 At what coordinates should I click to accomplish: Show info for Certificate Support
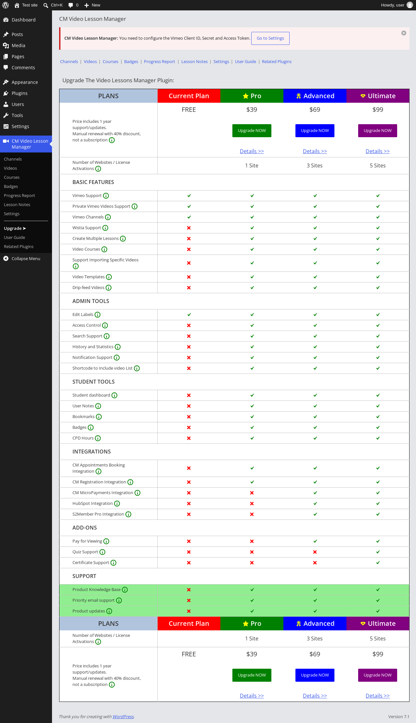coord(113,563)
